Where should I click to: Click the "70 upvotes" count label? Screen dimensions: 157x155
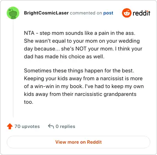pyautogui.click(x=27, y=126)
